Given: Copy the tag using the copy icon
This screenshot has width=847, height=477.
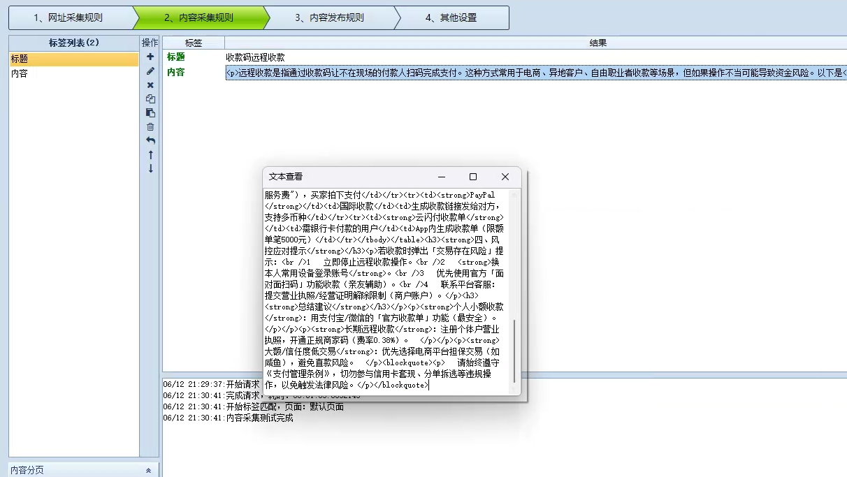Looking at the screenshot, I should click(150, 98).
